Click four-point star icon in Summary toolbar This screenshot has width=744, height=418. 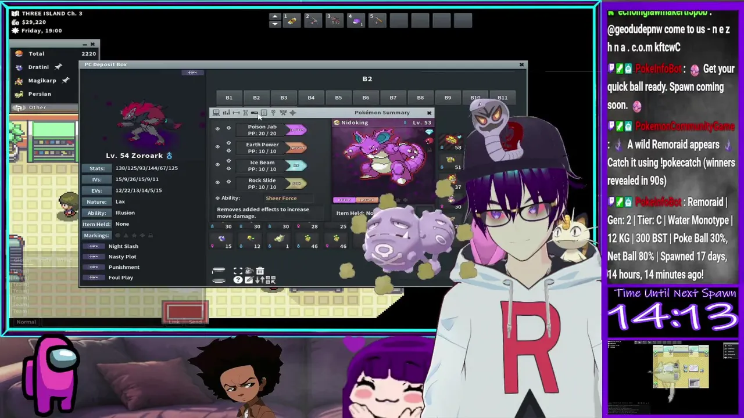tap(292, 113)
